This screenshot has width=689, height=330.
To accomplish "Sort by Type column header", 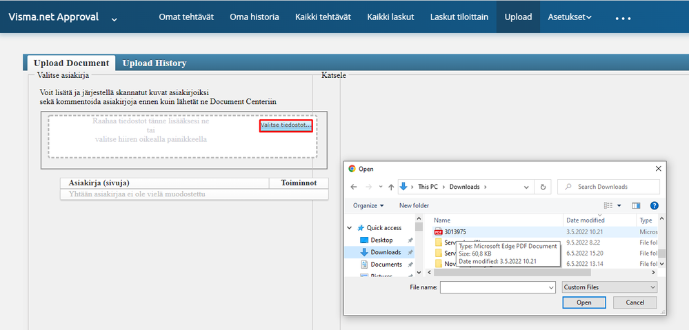I will 646,220.
